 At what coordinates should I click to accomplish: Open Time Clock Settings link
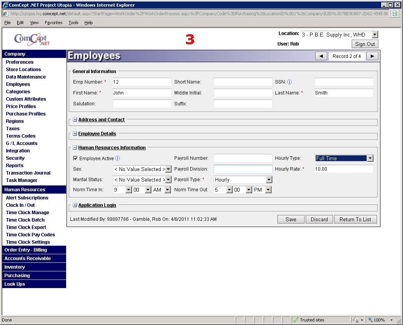pos(28,242)
